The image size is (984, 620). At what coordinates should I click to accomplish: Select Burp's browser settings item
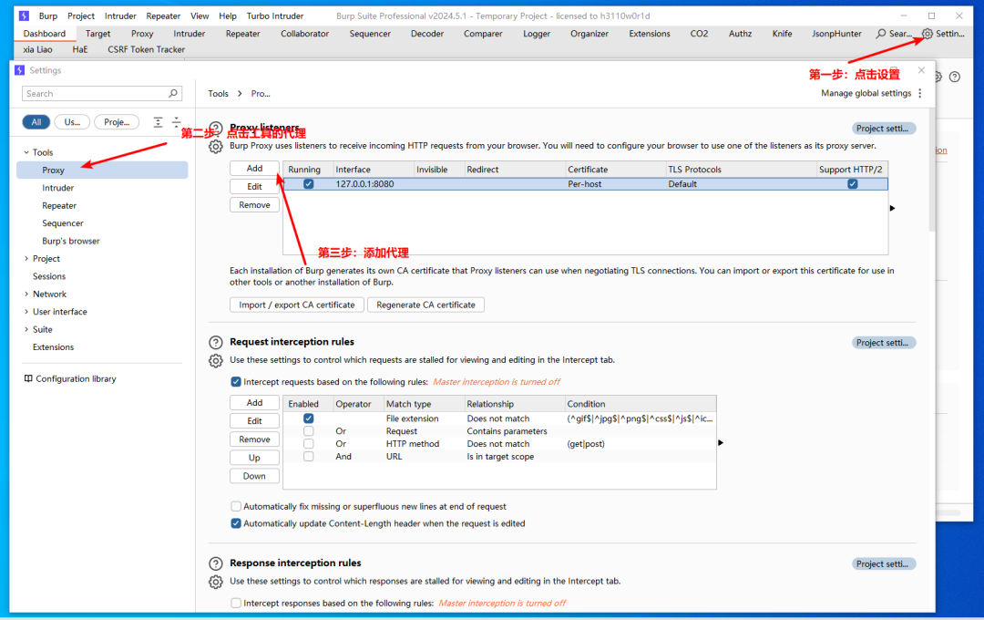click(x=71, y=241)
